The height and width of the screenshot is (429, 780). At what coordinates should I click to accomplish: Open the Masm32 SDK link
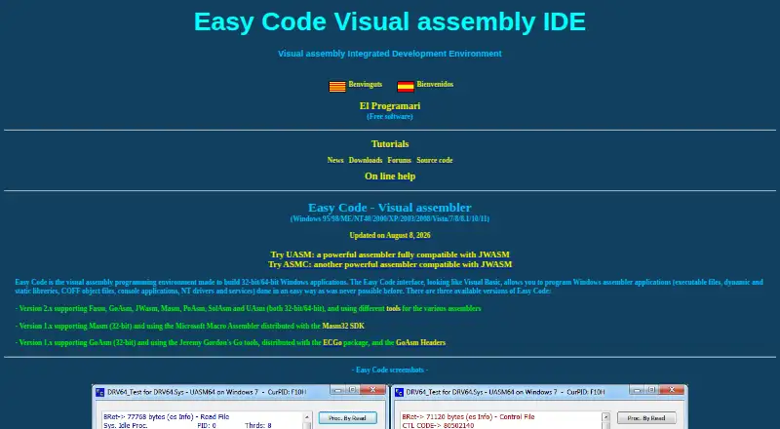(x=343, y=326)
